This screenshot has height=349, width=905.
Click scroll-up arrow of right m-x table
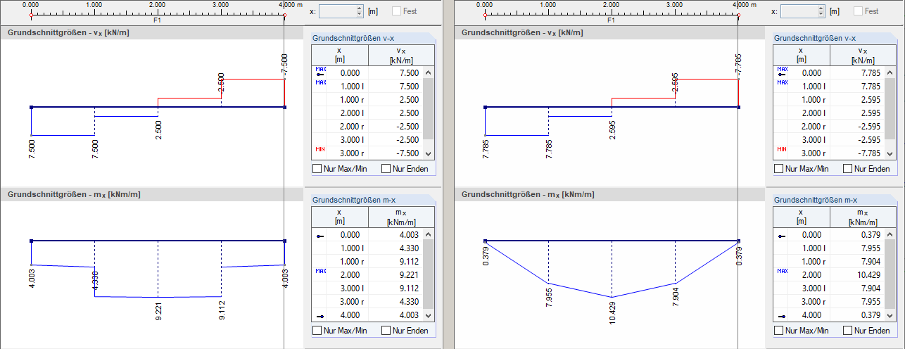(890, 234)
